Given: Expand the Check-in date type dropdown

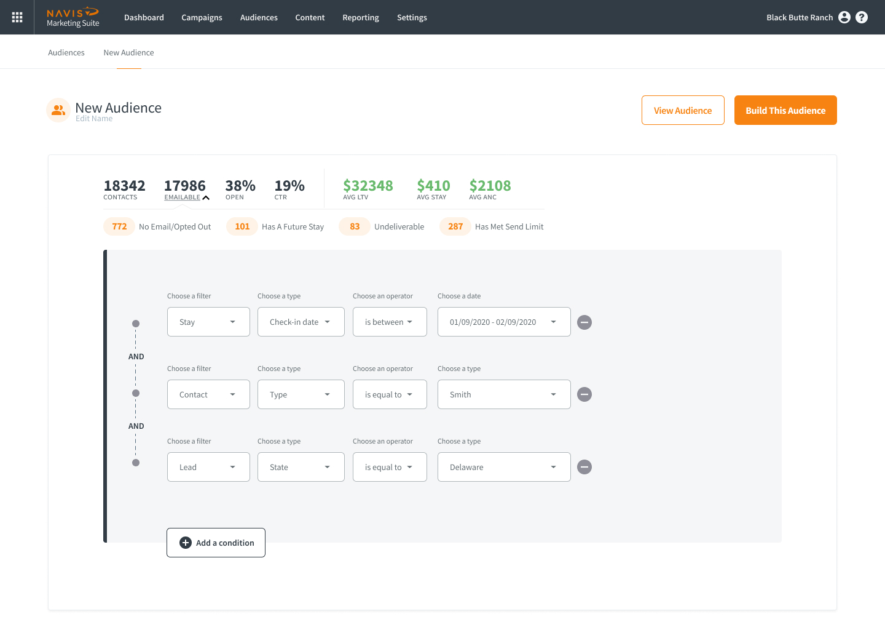Looking at the screenshot, I should (x=301, y=322).
